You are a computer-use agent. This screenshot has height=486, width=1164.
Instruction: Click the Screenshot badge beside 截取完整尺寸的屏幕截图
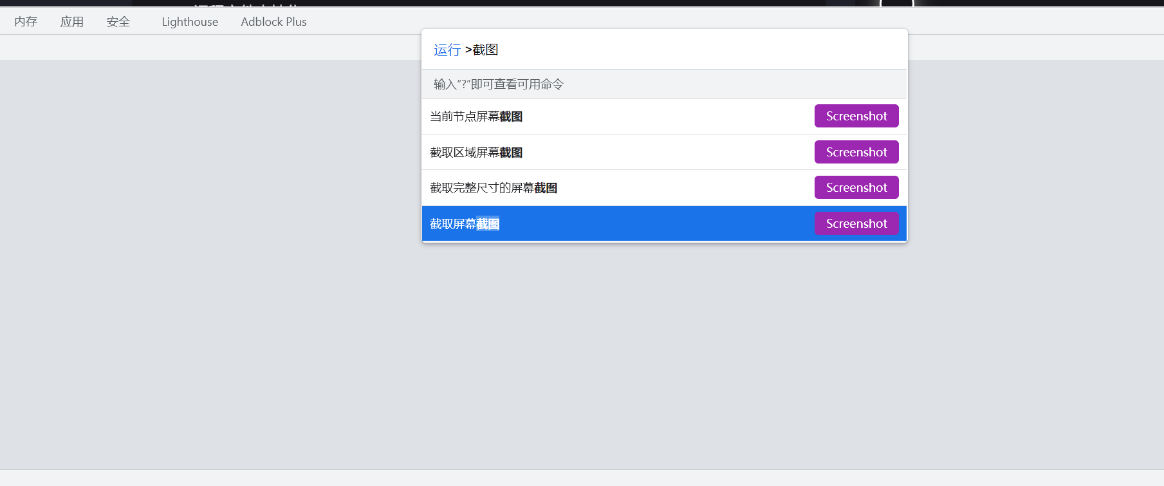click(856, 187)
